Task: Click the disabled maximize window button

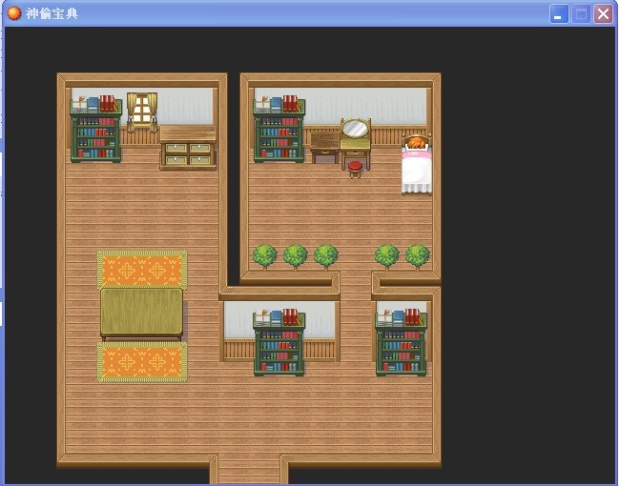Action: click(x=581, y=14)
